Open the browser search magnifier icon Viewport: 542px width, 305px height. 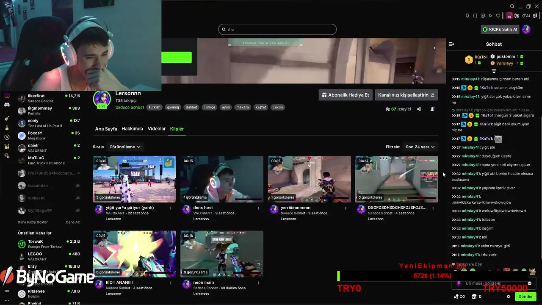point(512,6)
